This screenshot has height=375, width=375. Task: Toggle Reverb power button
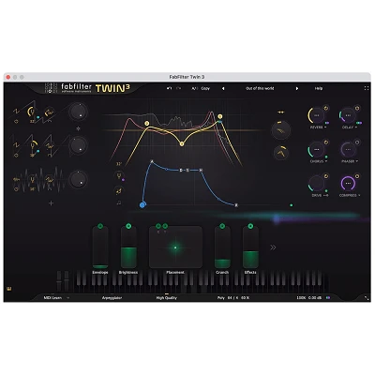pos(326,108)
